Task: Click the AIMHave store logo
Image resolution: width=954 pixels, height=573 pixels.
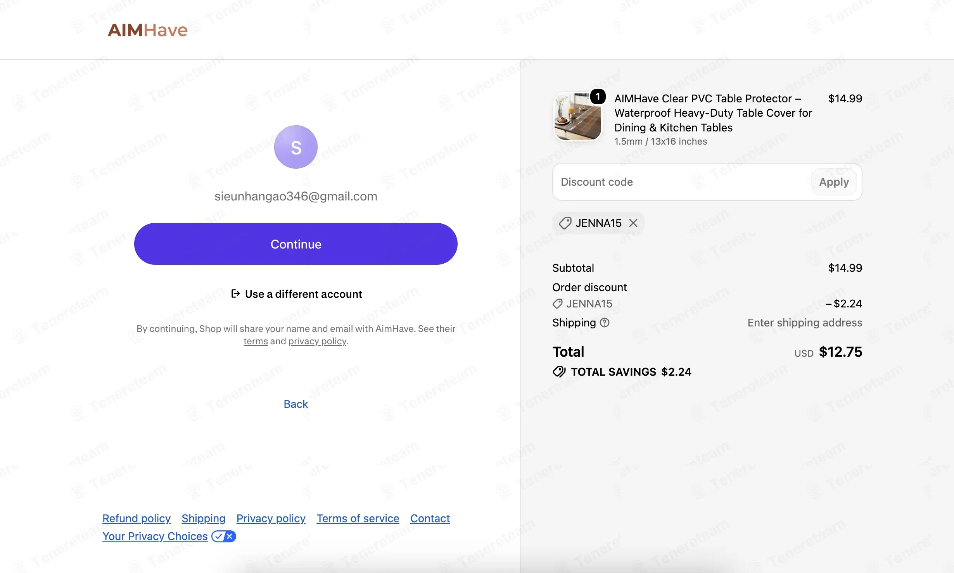Action: pos(147,30)
